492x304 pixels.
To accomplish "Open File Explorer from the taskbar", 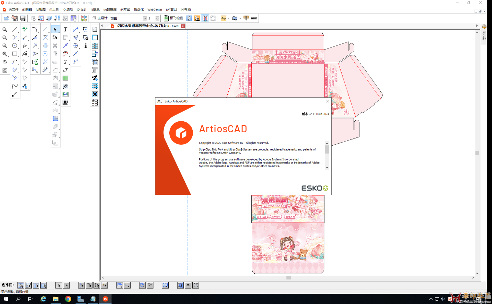I will coord(55,299).
